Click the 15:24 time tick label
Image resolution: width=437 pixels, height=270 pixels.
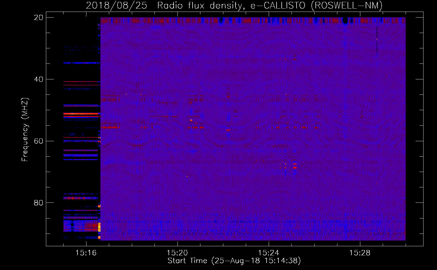click(268, 253)
